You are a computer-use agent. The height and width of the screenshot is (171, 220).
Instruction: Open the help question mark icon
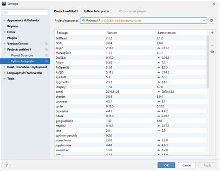6,165
